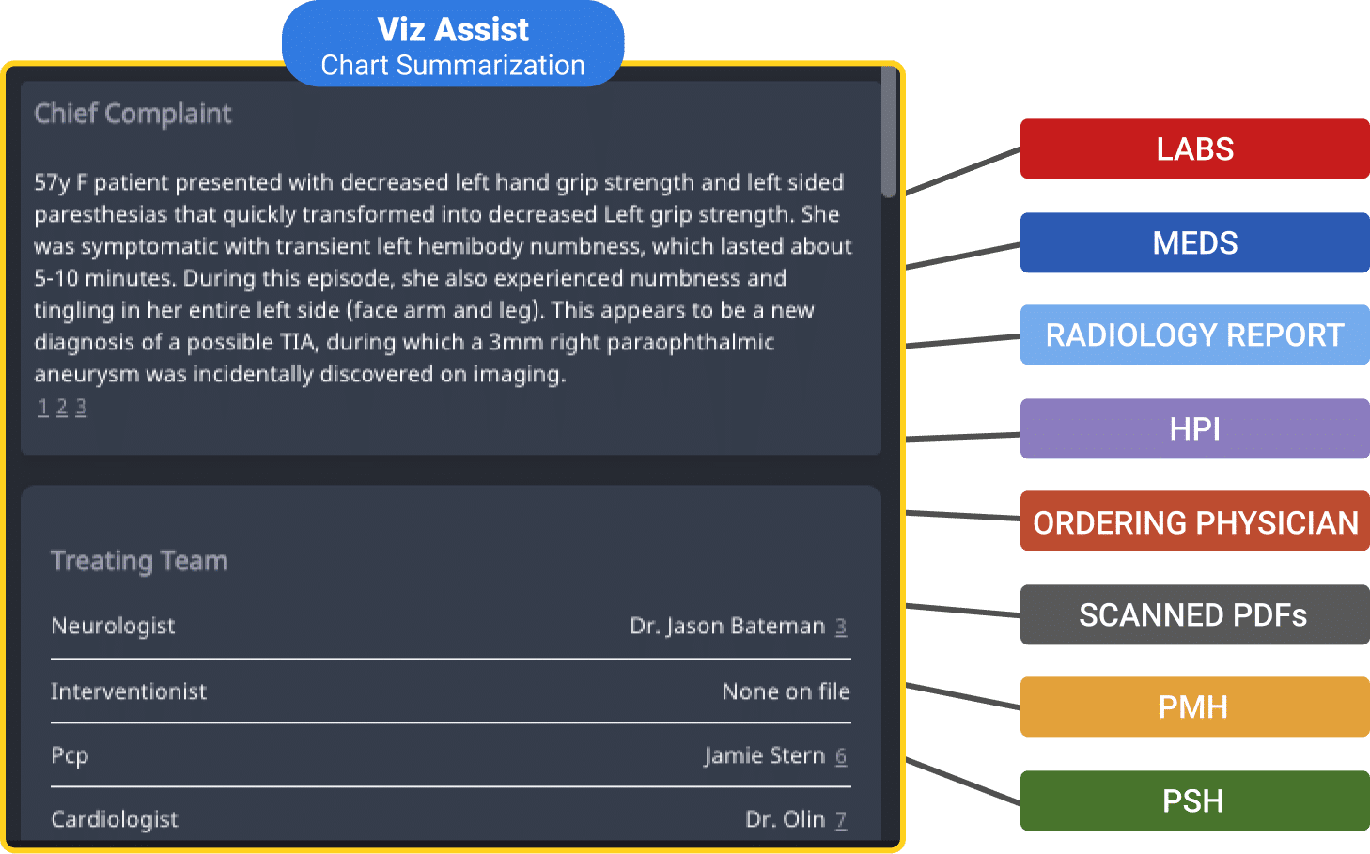Click the Treating Team heading
This screenshot has height=854, width=1370.
pos(139,561)
